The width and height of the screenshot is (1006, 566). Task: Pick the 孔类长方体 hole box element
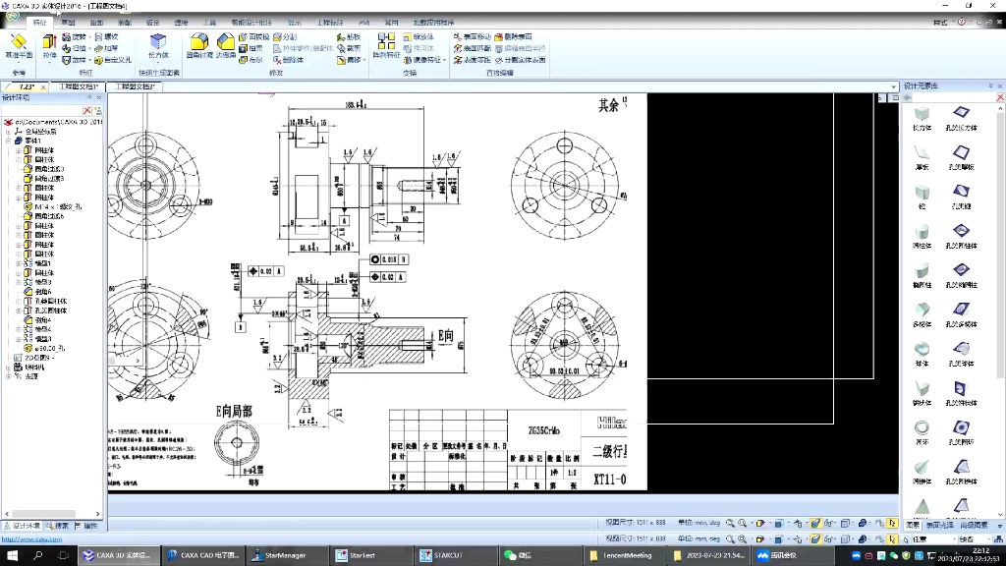[961, 118]
